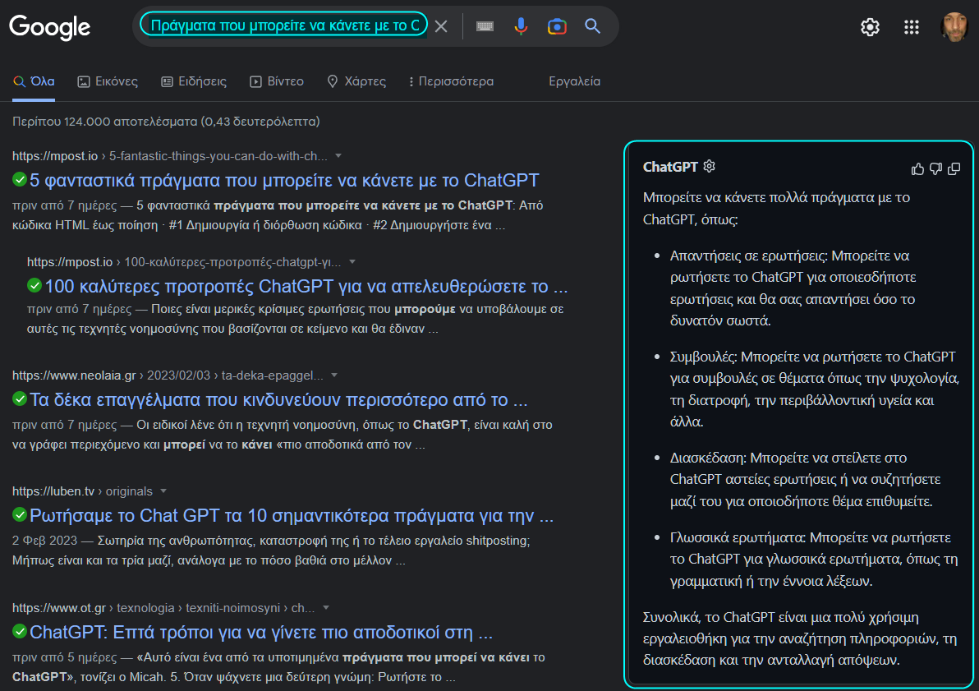979x691 pixels.
Task: Open the on-screen keyboard input tool
Action: [x=485, y=26]
